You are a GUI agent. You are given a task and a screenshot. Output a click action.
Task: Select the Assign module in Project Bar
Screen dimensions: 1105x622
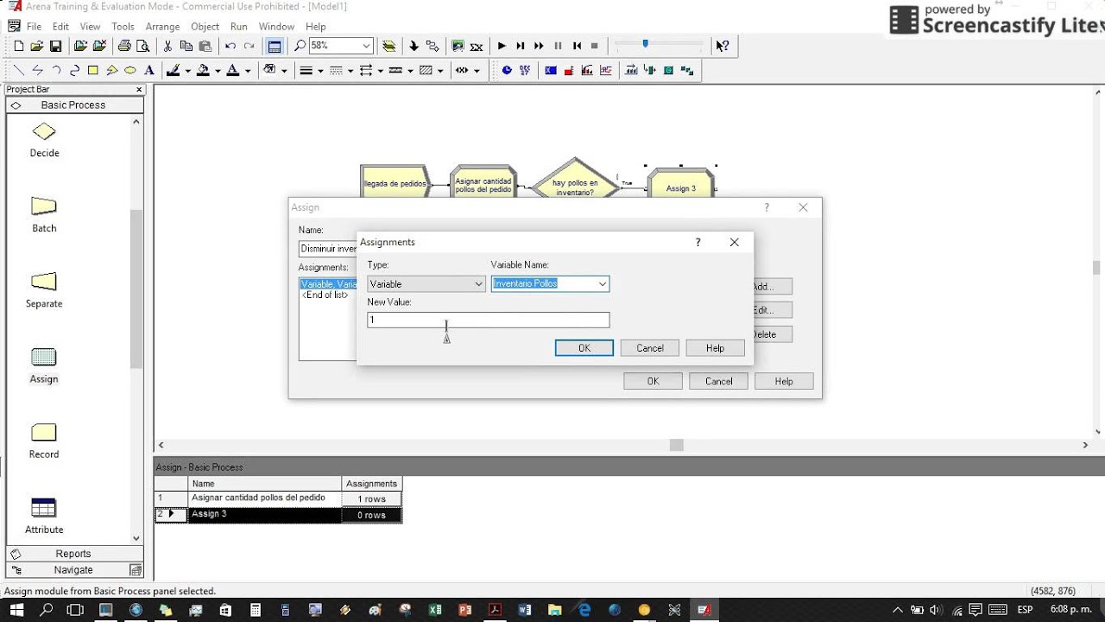tap(44, 366)
